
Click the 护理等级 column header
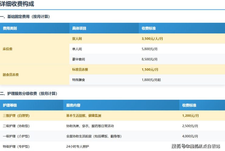point(10,105)
